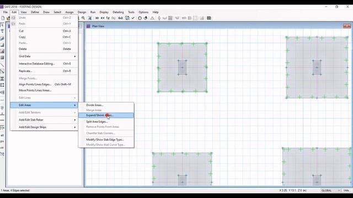Image resolution: width=353 pixels, height=198 pixels.
Task: Click the 'clr' clear selection tool
Action: [x=2, y=148]
